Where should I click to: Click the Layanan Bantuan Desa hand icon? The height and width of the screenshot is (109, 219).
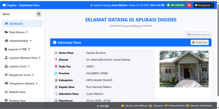(6, 58)
